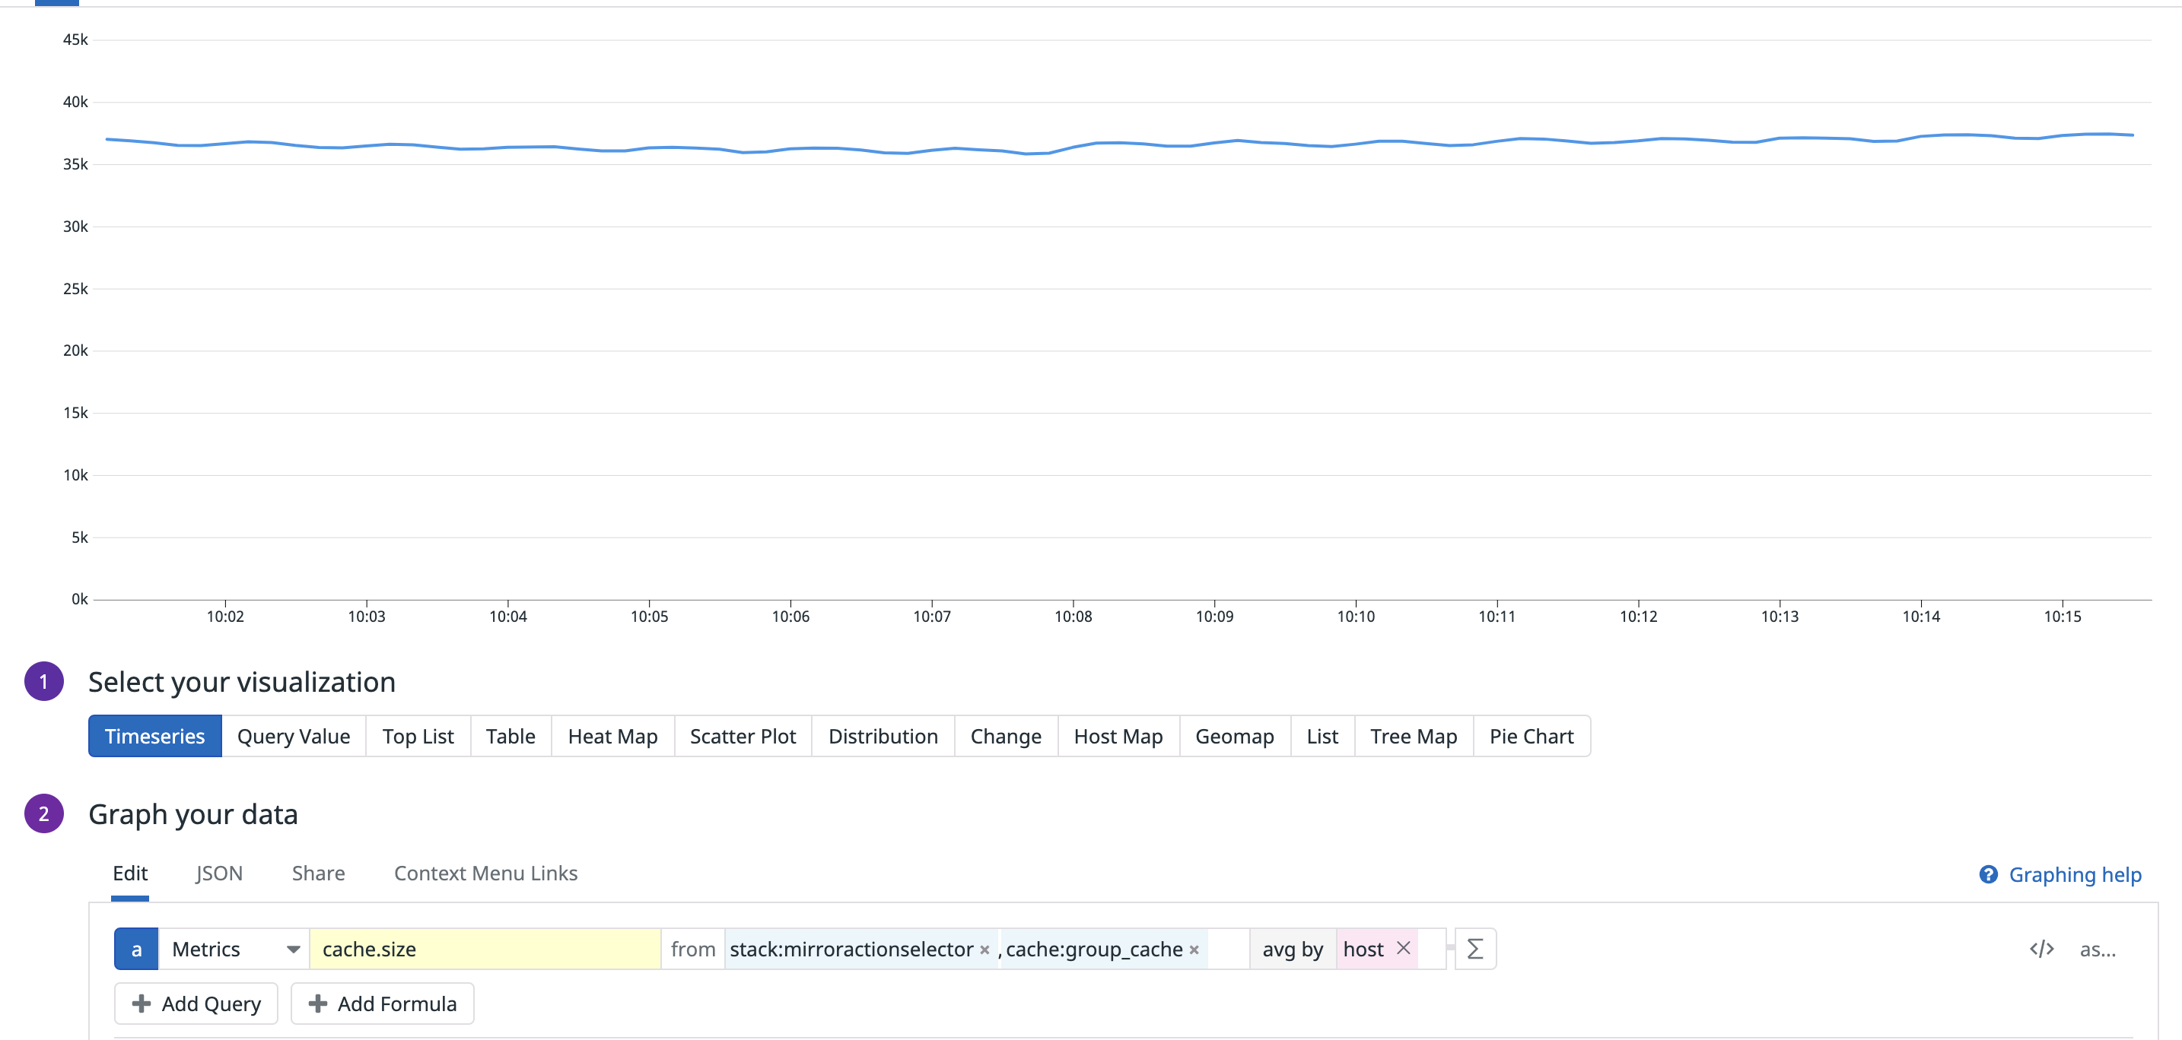2182x1040 pixels.
Task: Remove cache:group_cache filter tag
Action: (x=1194, y=950)
